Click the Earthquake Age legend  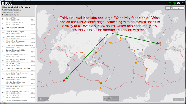(x=111, y=99)
